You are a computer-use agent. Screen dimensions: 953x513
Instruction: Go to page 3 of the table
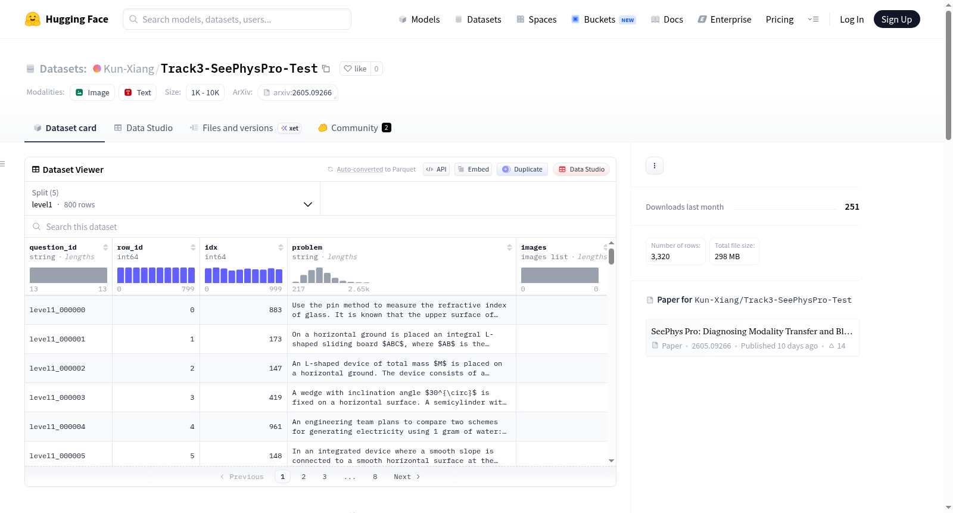point(325,477)
